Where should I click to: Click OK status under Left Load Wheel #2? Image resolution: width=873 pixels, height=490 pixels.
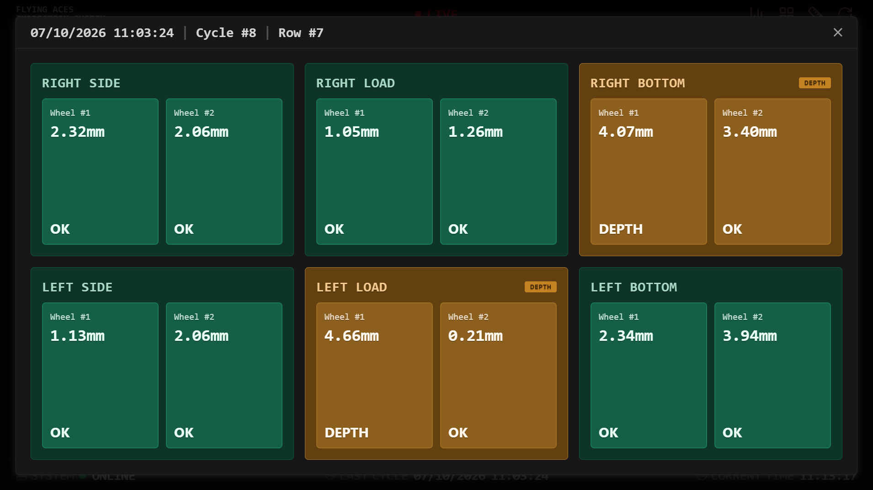click(458, 432)
